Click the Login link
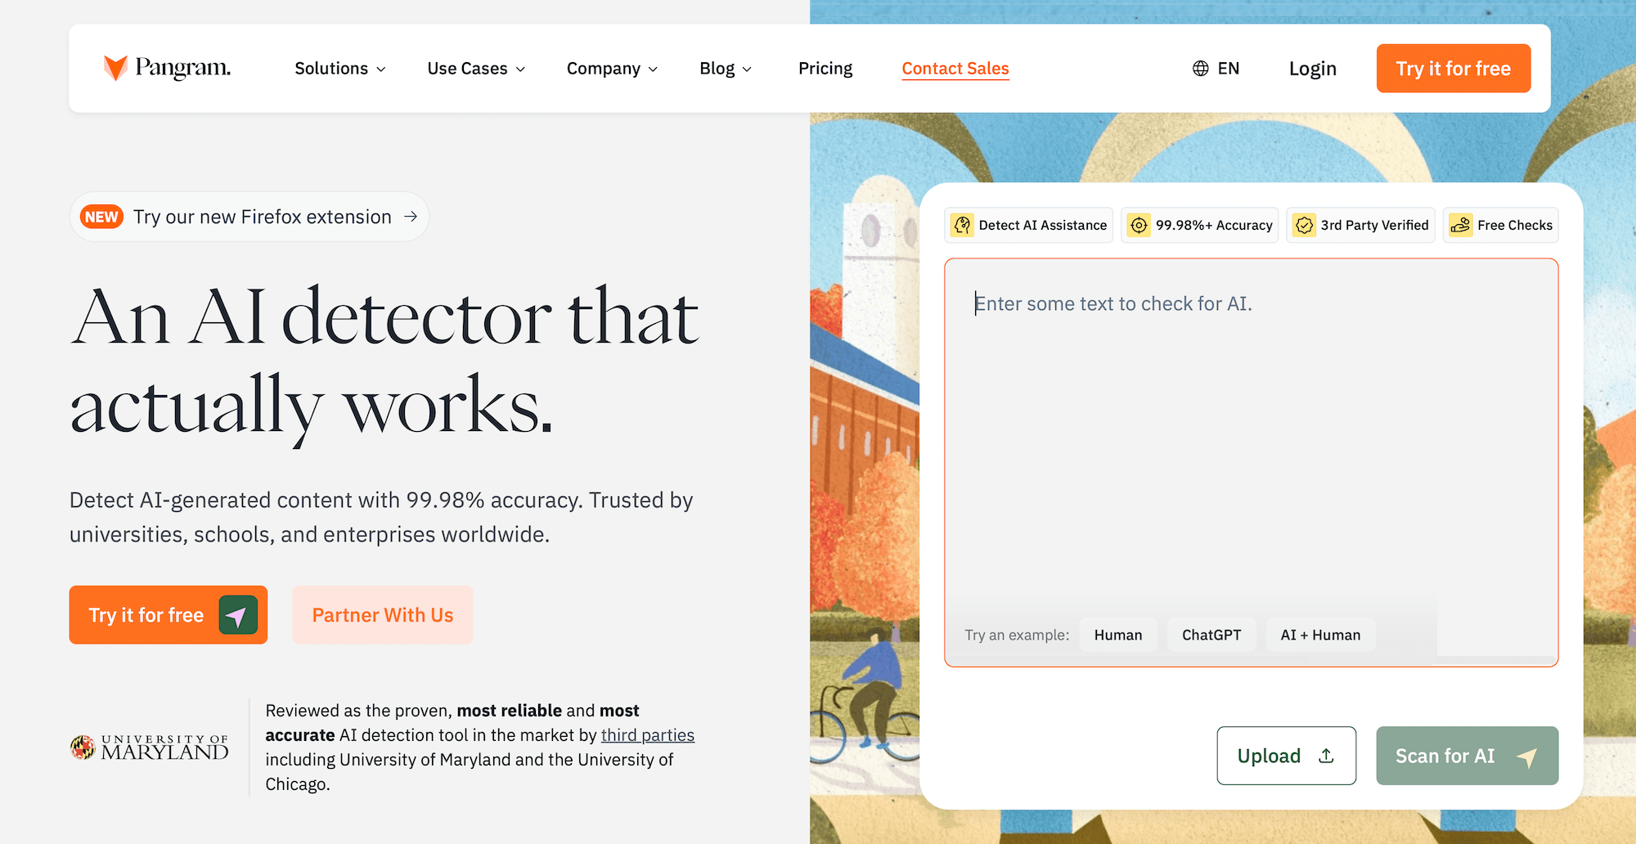 pos(1313,69)
